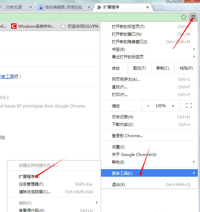
Task: Click the puzzle-piece extensions tab icon
Action: 99,7
